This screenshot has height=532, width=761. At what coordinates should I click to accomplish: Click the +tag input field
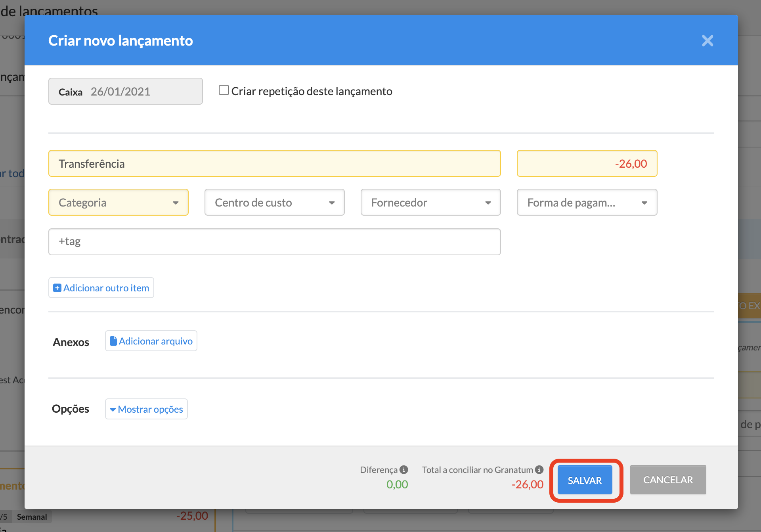pos(274,241)
